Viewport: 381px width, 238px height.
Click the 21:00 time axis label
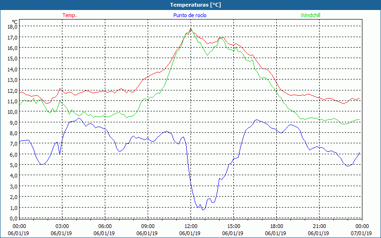pos(319,227)
